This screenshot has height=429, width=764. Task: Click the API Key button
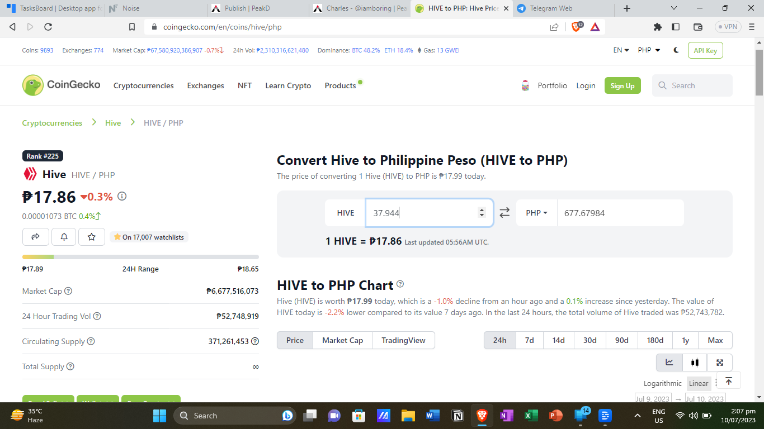point(705,50)
